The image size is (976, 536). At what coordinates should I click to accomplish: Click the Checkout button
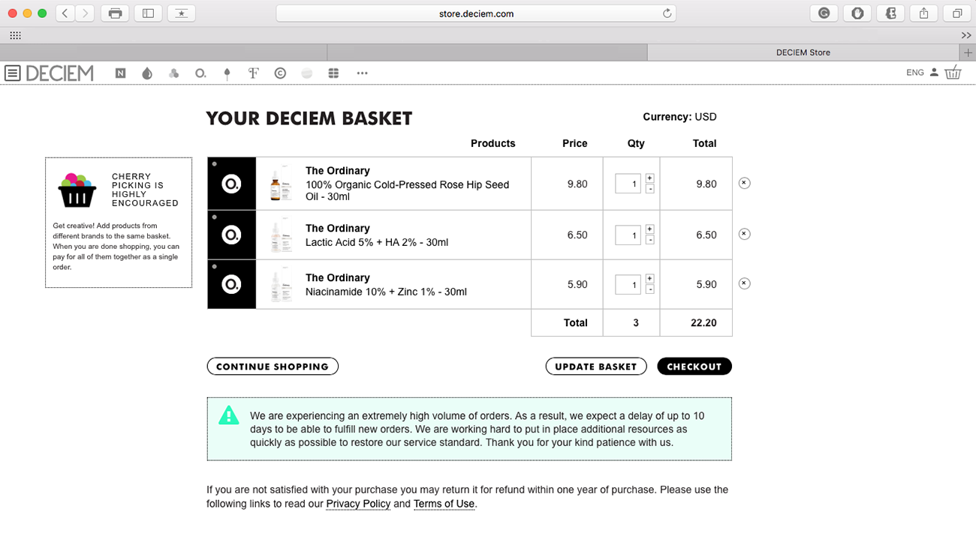point(694,367)
